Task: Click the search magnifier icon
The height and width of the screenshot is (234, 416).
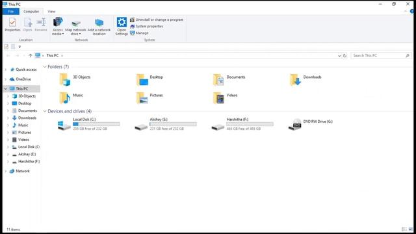Action: (408, 55)
